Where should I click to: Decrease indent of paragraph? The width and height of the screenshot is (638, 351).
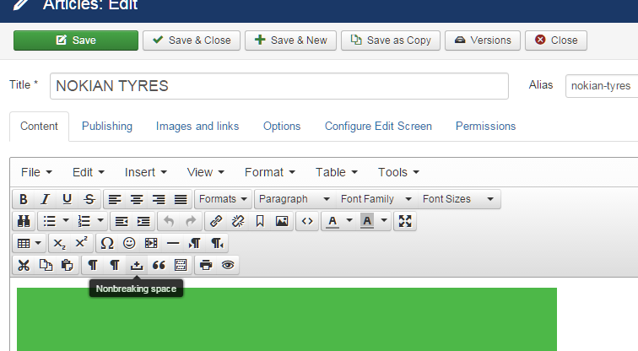tap(122, 221)
